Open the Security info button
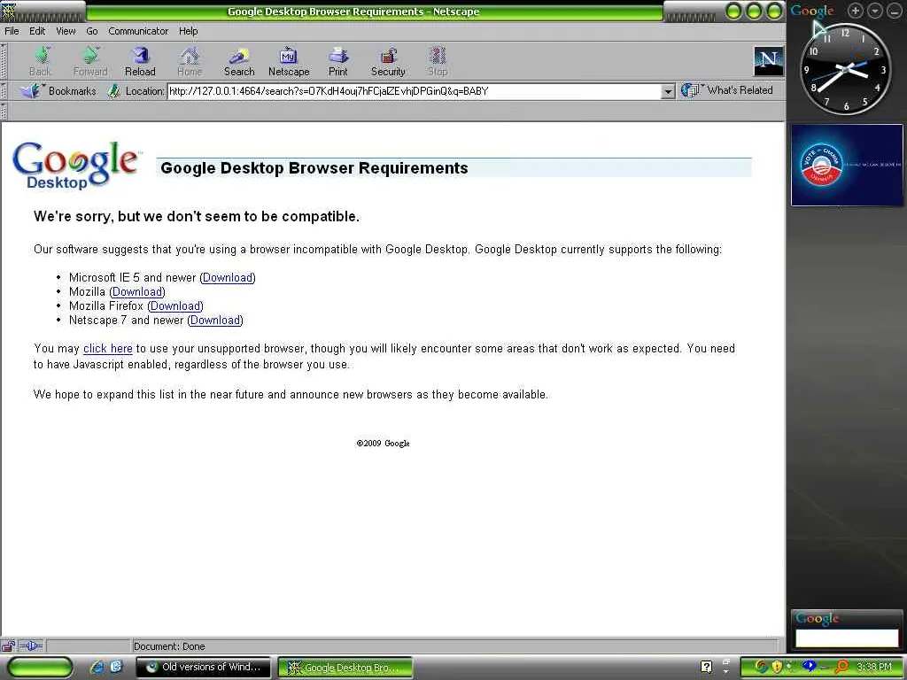The width and height of the screenshot is (907, 680). tap(388, 62)
